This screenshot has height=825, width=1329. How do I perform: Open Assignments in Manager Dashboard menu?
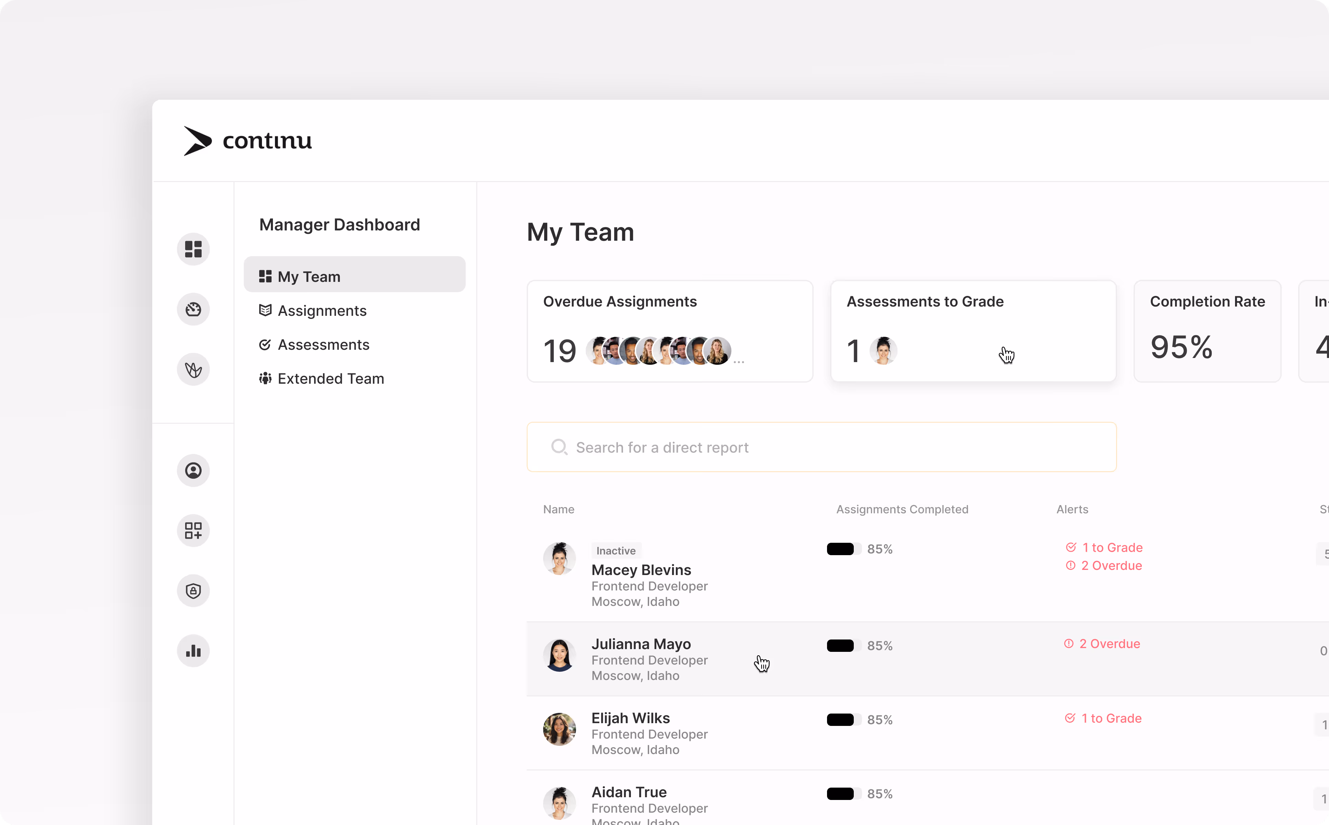(322, 310)
